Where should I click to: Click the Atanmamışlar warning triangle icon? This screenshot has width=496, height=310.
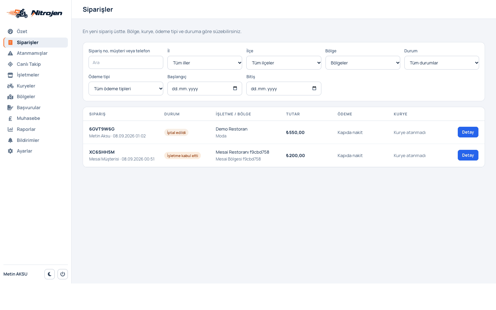(x=10, y=53)
